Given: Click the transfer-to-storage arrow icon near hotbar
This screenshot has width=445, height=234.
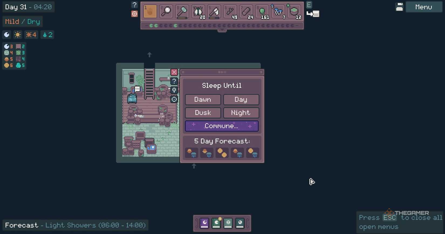Looking at the screenshot, I should click(x=313, y=14).
